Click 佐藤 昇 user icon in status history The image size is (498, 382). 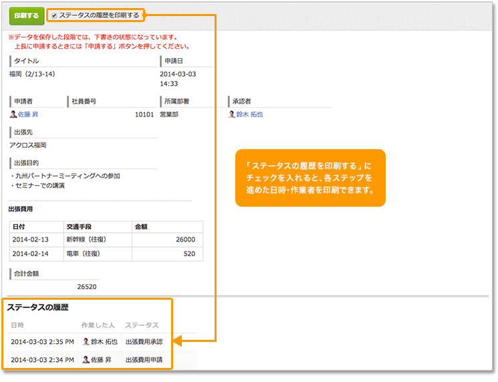point(86,359)
